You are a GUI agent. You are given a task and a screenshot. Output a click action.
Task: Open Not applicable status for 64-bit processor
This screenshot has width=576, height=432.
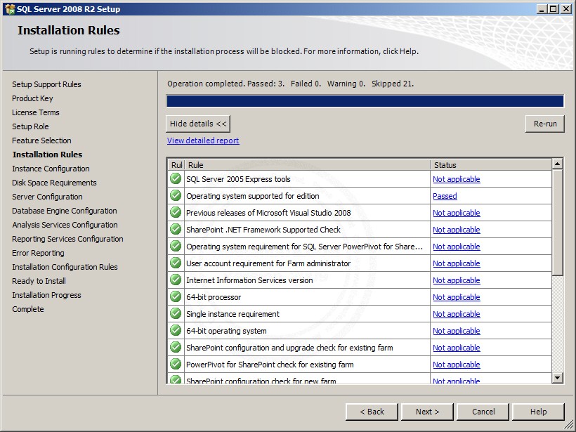457,298
